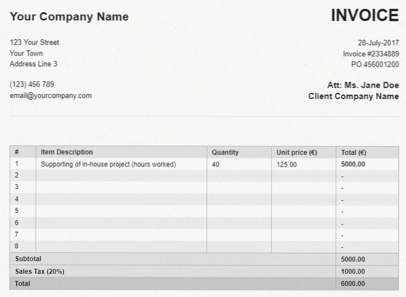Select the INVOICE title text
This screenshot has height=297, width=406.
click(365, 16)
